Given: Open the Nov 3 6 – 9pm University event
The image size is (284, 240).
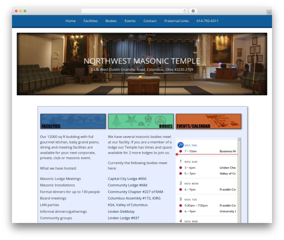Looking at the screenshot, I should point(207,212).
